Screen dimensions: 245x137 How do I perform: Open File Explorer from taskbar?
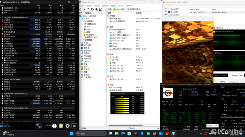[117, 134]
